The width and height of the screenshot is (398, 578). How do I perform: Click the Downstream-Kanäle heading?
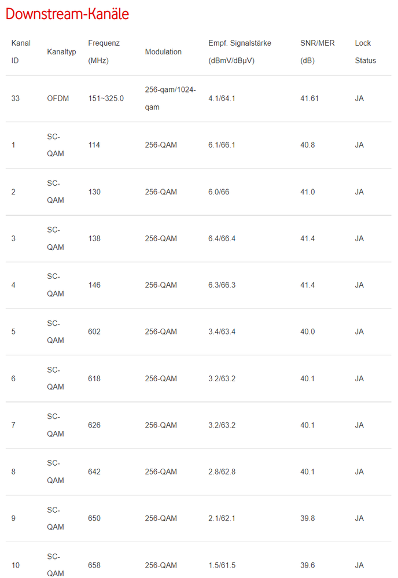pyautogui.click(x=67, y=14)
